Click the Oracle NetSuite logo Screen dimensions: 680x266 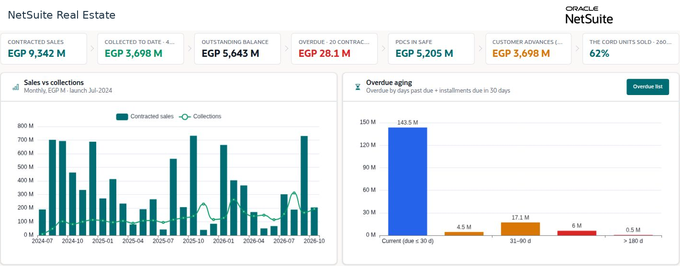589,15
